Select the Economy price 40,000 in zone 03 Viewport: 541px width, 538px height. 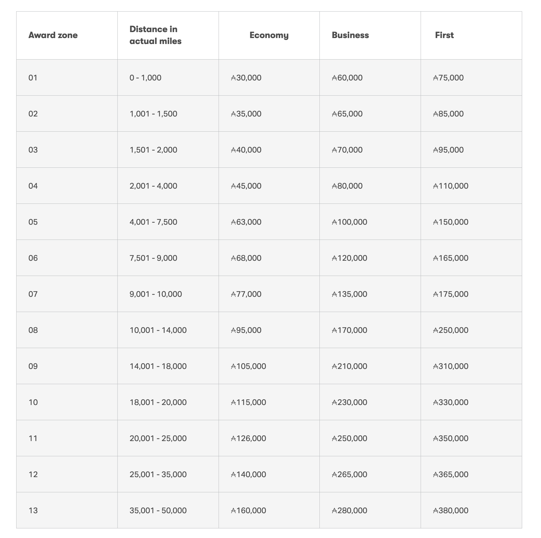(269, 150)
